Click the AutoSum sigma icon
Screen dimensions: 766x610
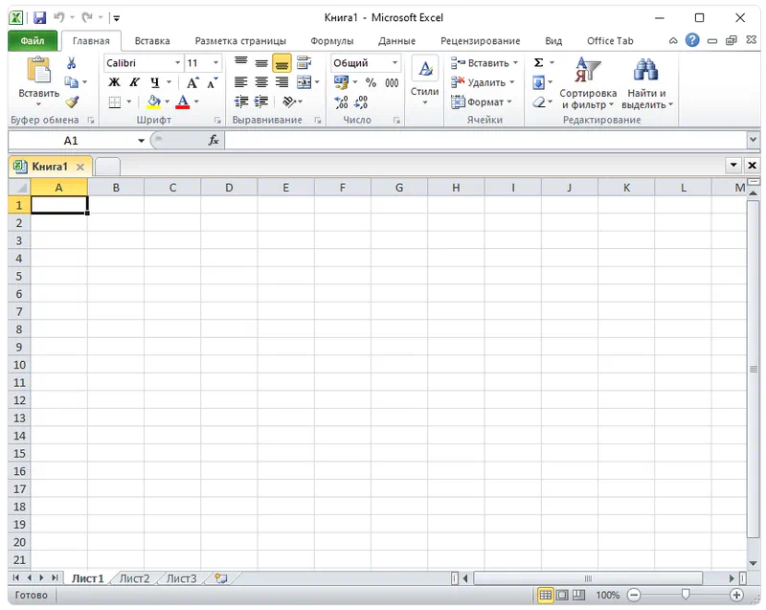(538, 63)
